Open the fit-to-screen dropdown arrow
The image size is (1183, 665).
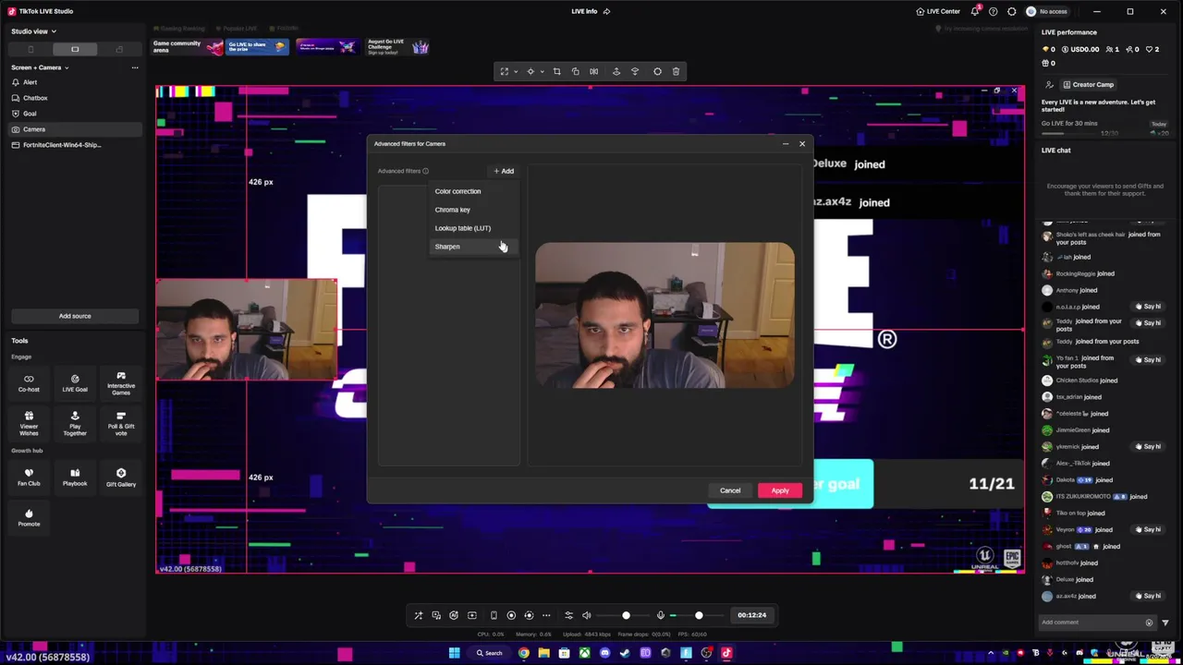516,71
